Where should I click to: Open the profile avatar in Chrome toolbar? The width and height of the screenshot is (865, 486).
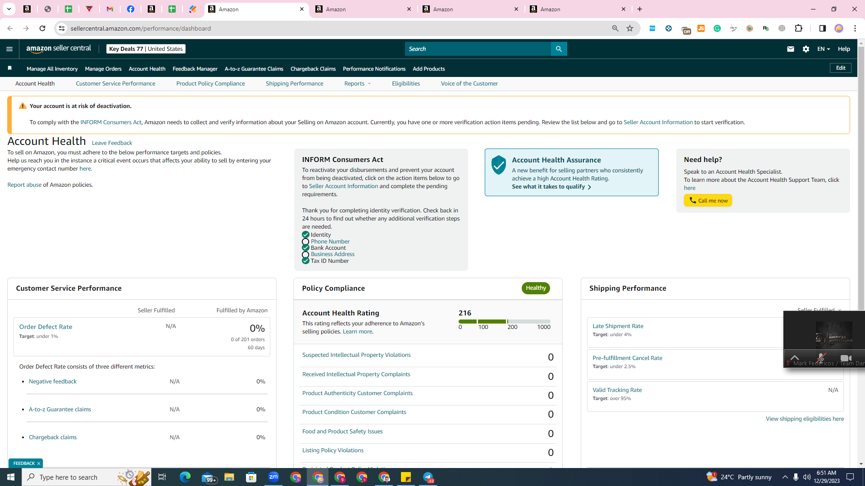tap(838, 28)
